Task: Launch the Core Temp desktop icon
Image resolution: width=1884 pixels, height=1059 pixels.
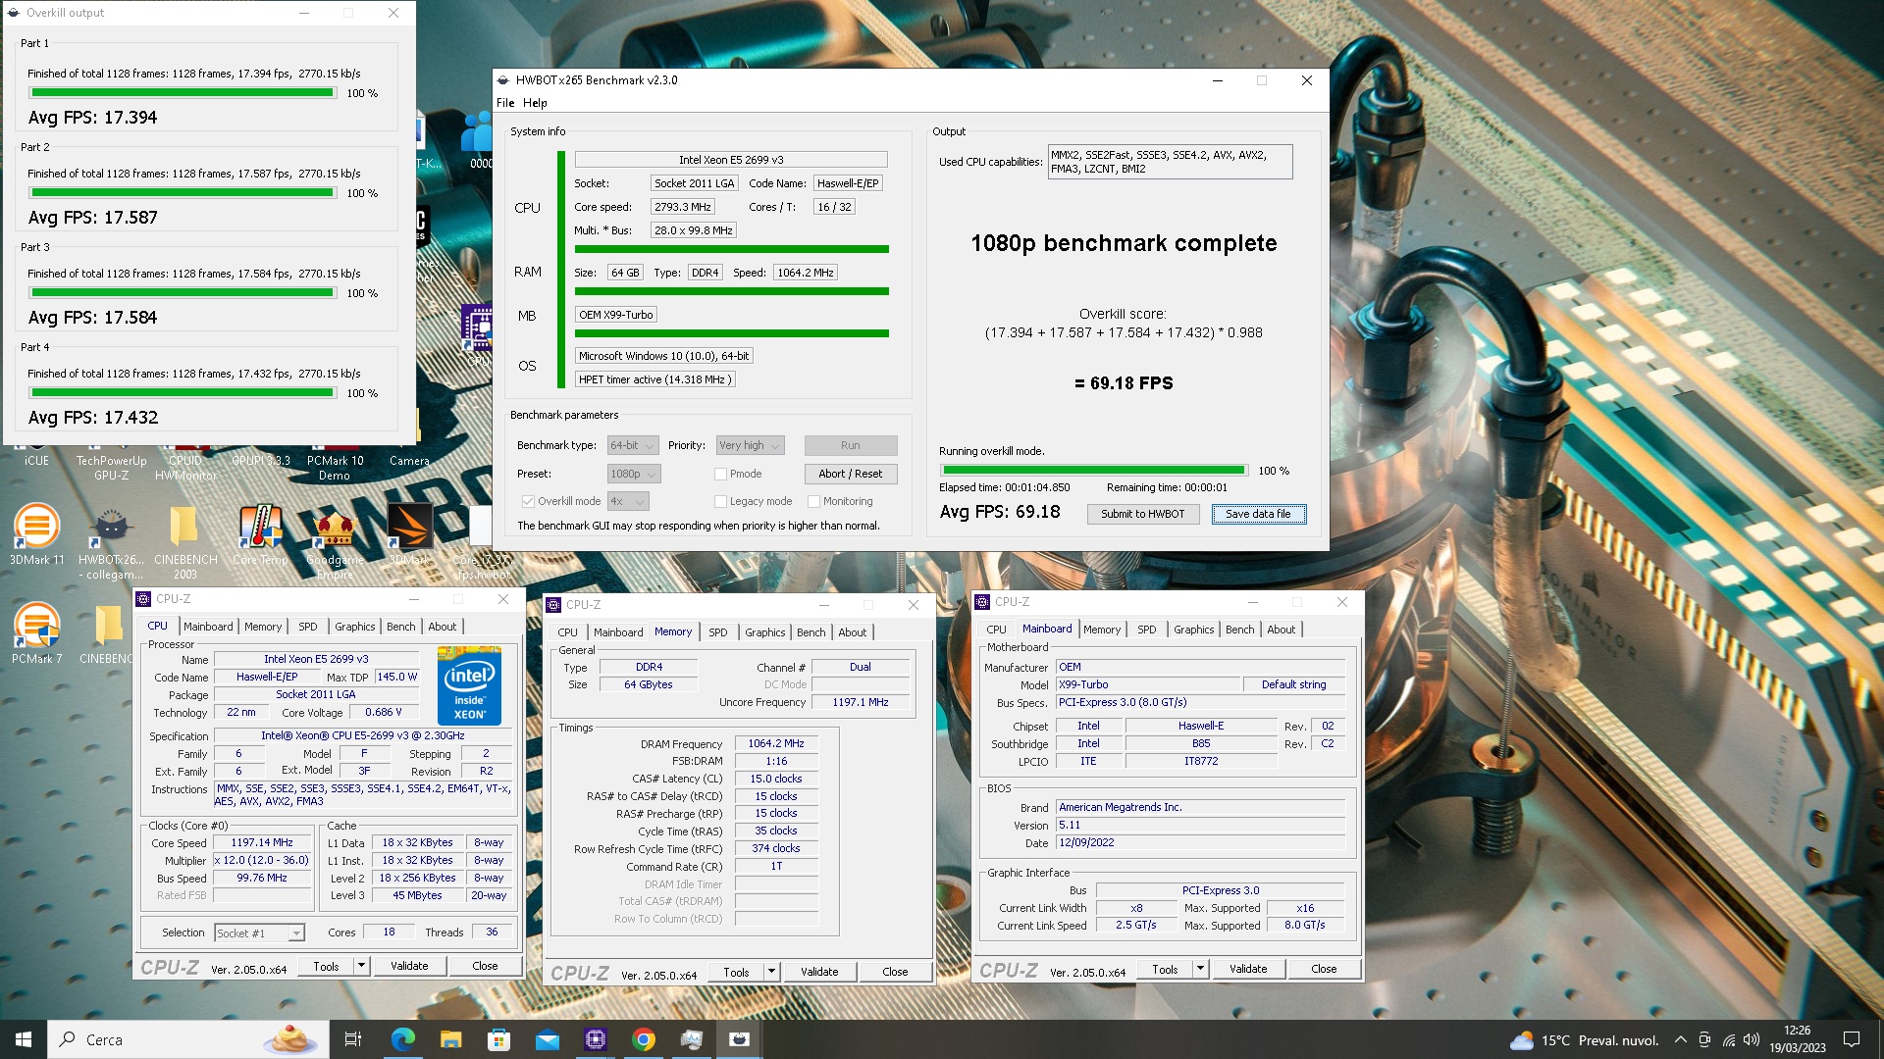Action: point(260,535)
